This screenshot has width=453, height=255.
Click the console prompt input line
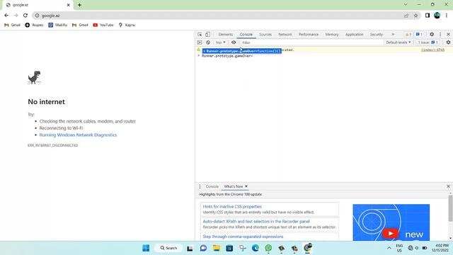pyautogui.click(x=323, y=56)
